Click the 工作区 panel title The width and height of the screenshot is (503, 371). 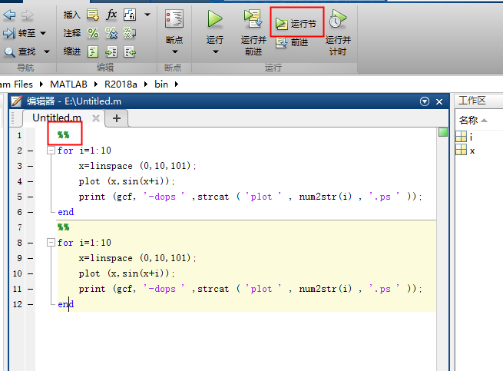[x=472, y=101]
